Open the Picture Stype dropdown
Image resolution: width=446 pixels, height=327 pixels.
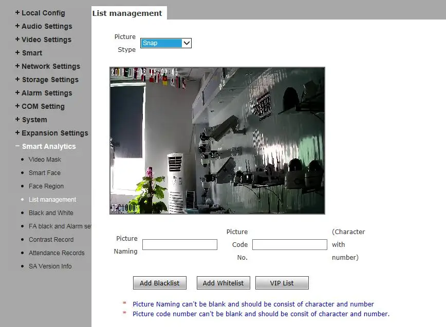[x=166, y=43]
